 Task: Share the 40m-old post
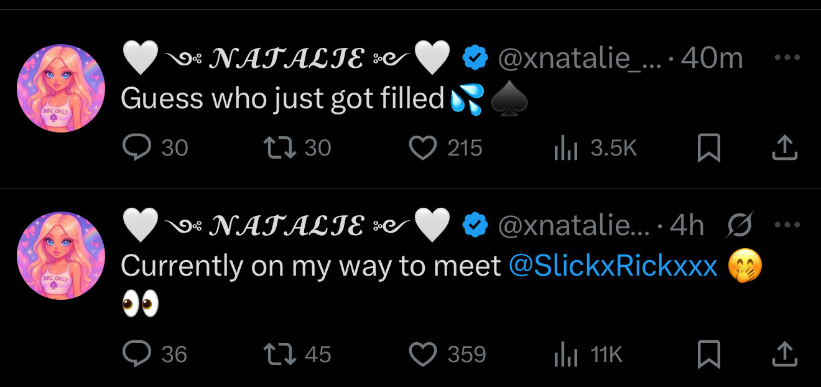click(784, 148)
